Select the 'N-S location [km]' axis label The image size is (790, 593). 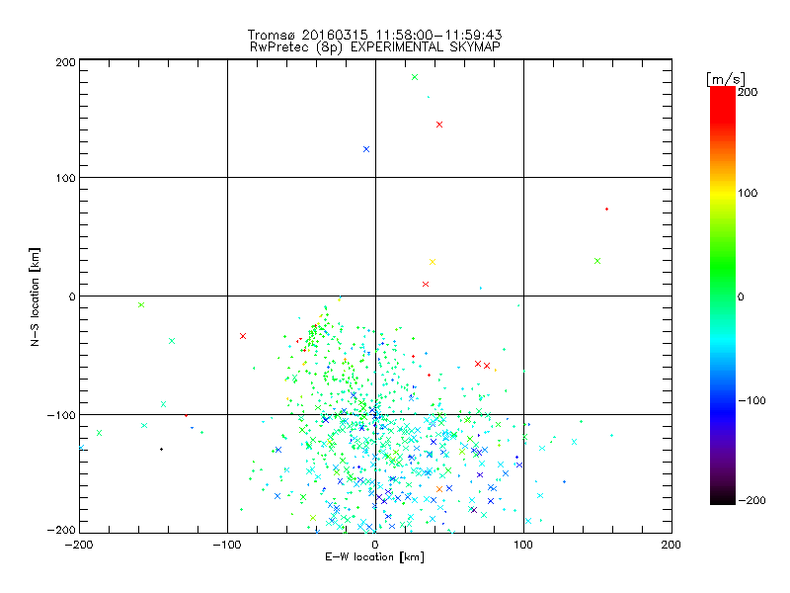(35, 296)
